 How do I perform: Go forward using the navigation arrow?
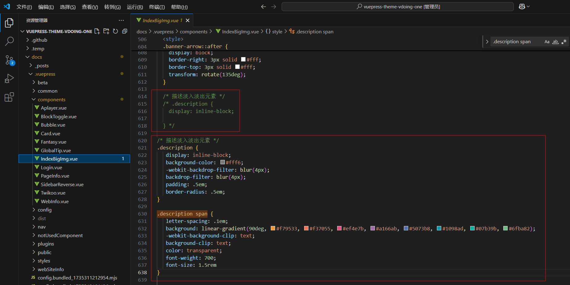pos(274,6)
